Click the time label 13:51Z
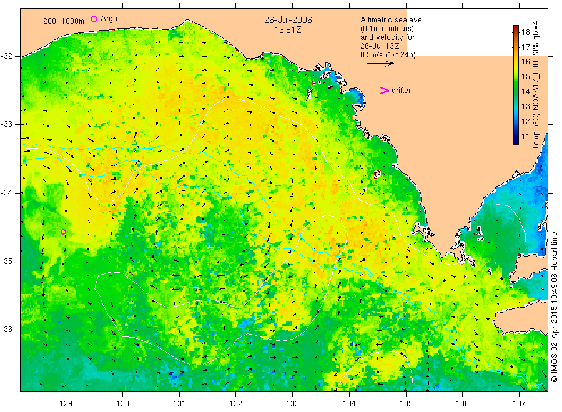 [x=288, y=30]
